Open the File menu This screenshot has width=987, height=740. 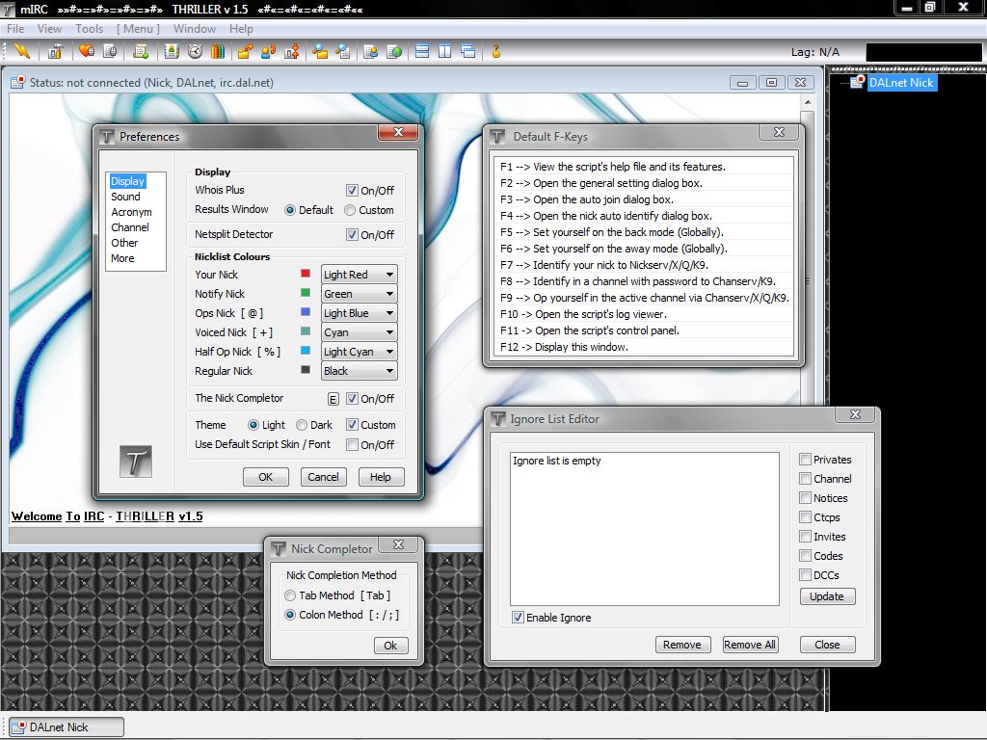tap(15, 28)
